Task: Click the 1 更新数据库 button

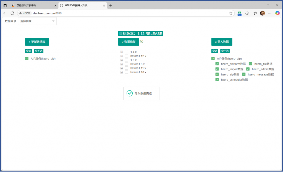Action: 37,42
